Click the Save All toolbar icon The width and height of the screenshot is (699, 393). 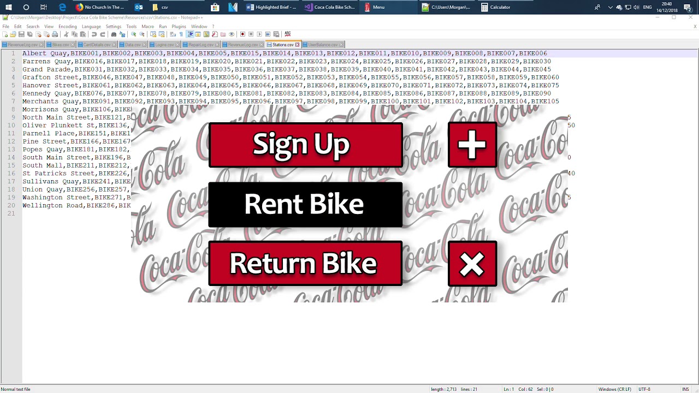click(x=29, y=34)
